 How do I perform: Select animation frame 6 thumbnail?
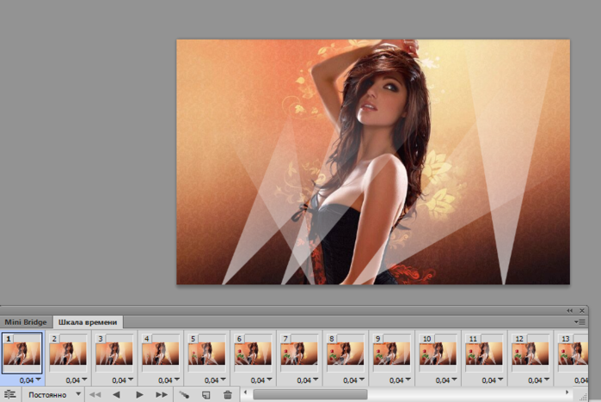pyautogui.click(x=253, y=353)
